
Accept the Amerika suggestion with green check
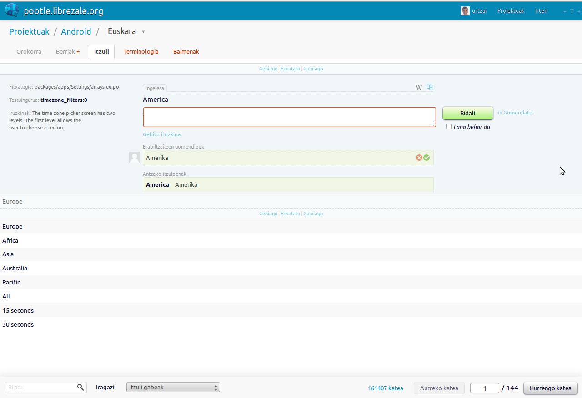426,158
